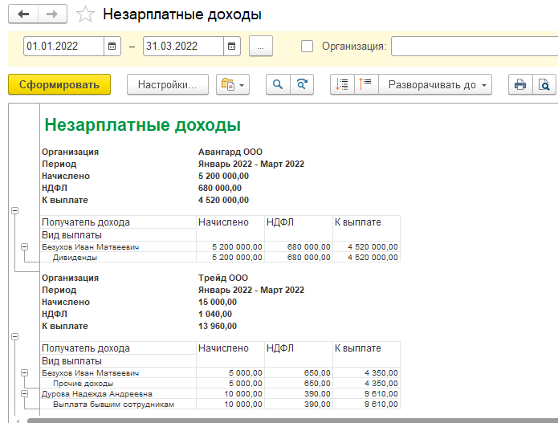Screen dimensions: 558x423
Task: Add report to favorites with star
Action: [x=85, y=14]
